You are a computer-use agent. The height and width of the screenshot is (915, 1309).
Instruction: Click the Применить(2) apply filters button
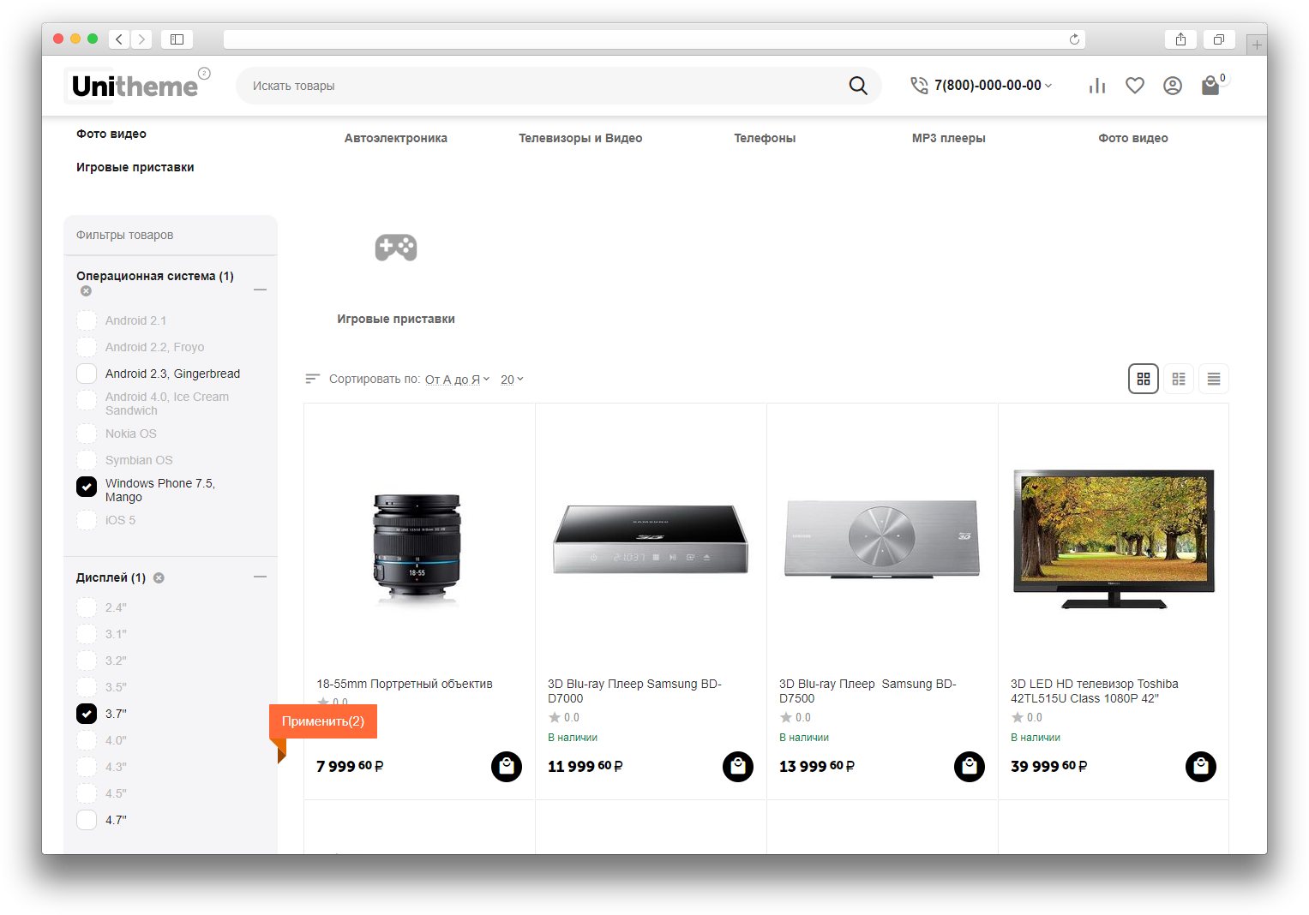(x=323, y=721)
